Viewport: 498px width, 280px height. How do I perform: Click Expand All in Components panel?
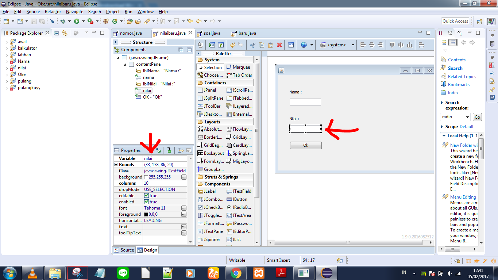pos(181,50)
